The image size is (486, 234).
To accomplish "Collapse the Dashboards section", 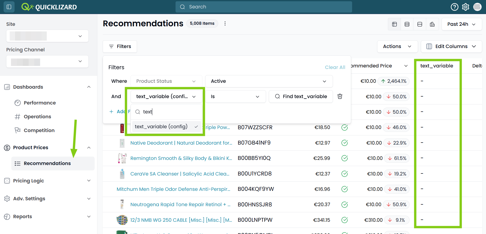I will pyautogui.click(x=89, y=87).
